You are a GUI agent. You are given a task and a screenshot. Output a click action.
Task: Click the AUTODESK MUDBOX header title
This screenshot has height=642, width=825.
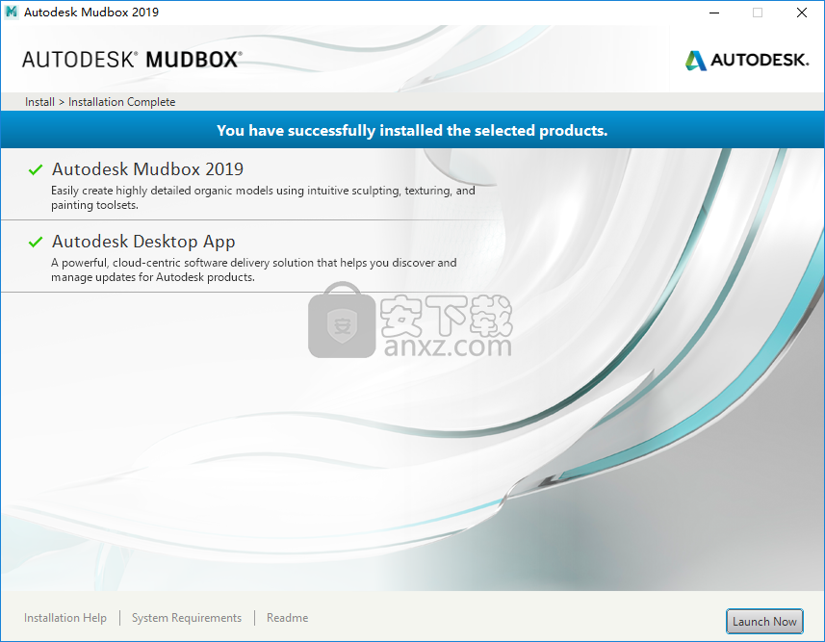click(132, 60)
